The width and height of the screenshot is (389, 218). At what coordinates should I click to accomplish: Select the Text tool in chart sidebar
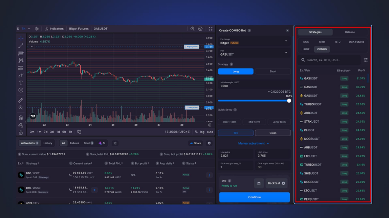tap(21, 83)
